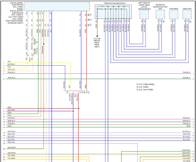Click the WHT/YEL label on line 4
The height and width of the screenshot is (162, 196).
tap(11, 70)
